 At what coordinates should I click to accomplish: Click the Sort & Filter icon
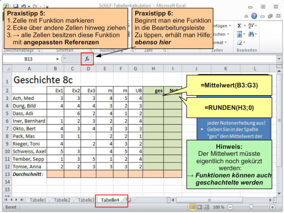point(252,26)
